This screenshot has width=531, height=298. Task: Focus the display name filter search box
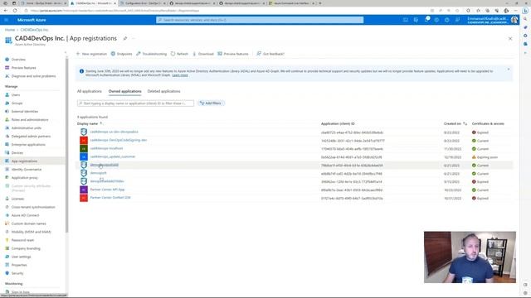pyautogui.click(x=135, y=103)
